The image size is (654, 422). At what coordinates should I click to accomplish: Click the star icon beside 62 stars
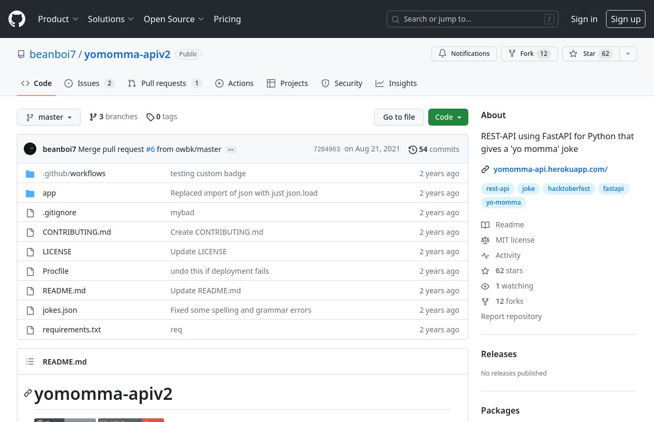click(485, 271)
